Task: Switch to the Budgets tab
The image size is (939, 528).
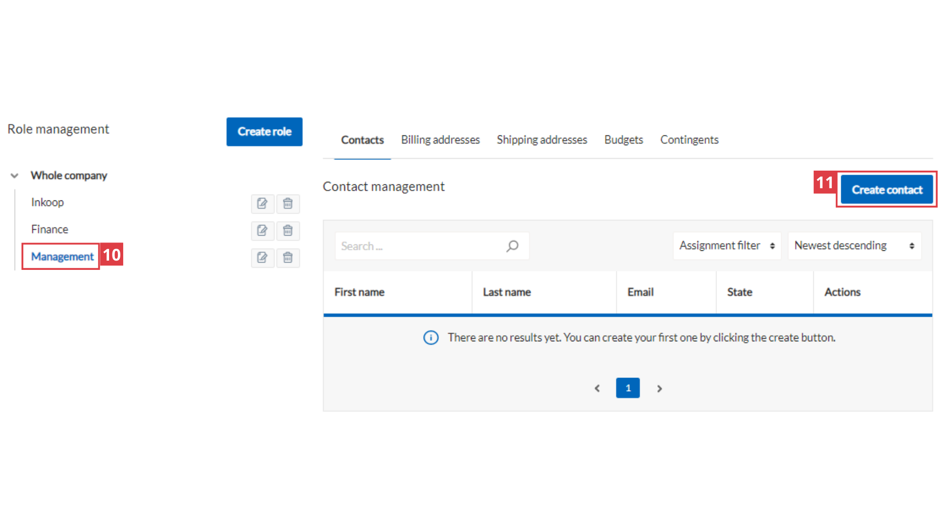Action: pos(624,140)
